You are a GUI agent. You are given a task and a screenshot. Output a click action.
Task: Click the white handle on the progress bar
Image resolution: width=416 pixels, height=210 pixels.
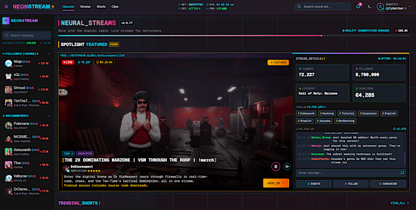coord(321,35)
